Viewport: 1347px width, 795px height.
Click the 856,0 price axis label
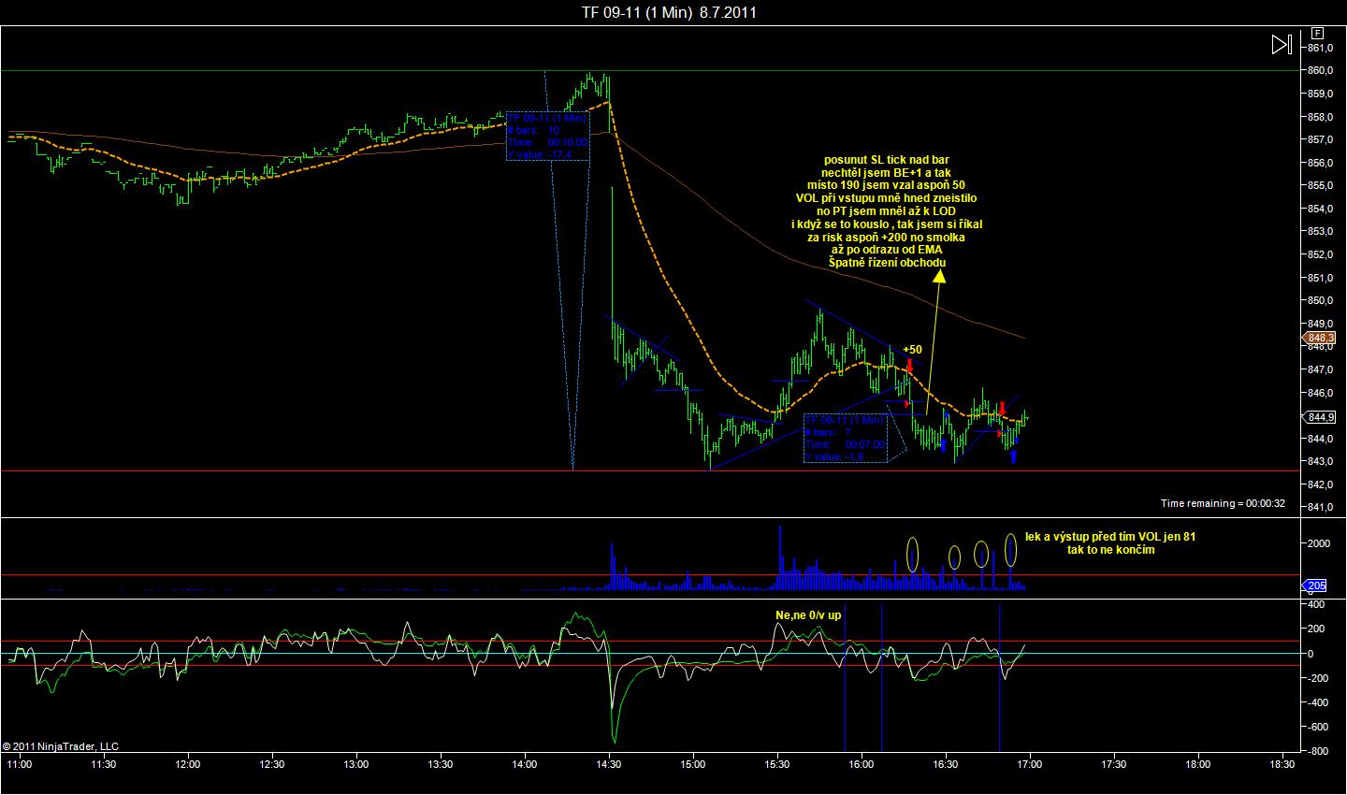tap(1320, 163)
